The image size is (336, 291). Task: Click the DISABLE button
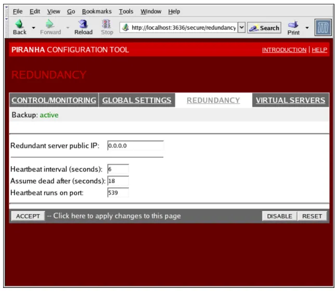click(x=279, y=216)
